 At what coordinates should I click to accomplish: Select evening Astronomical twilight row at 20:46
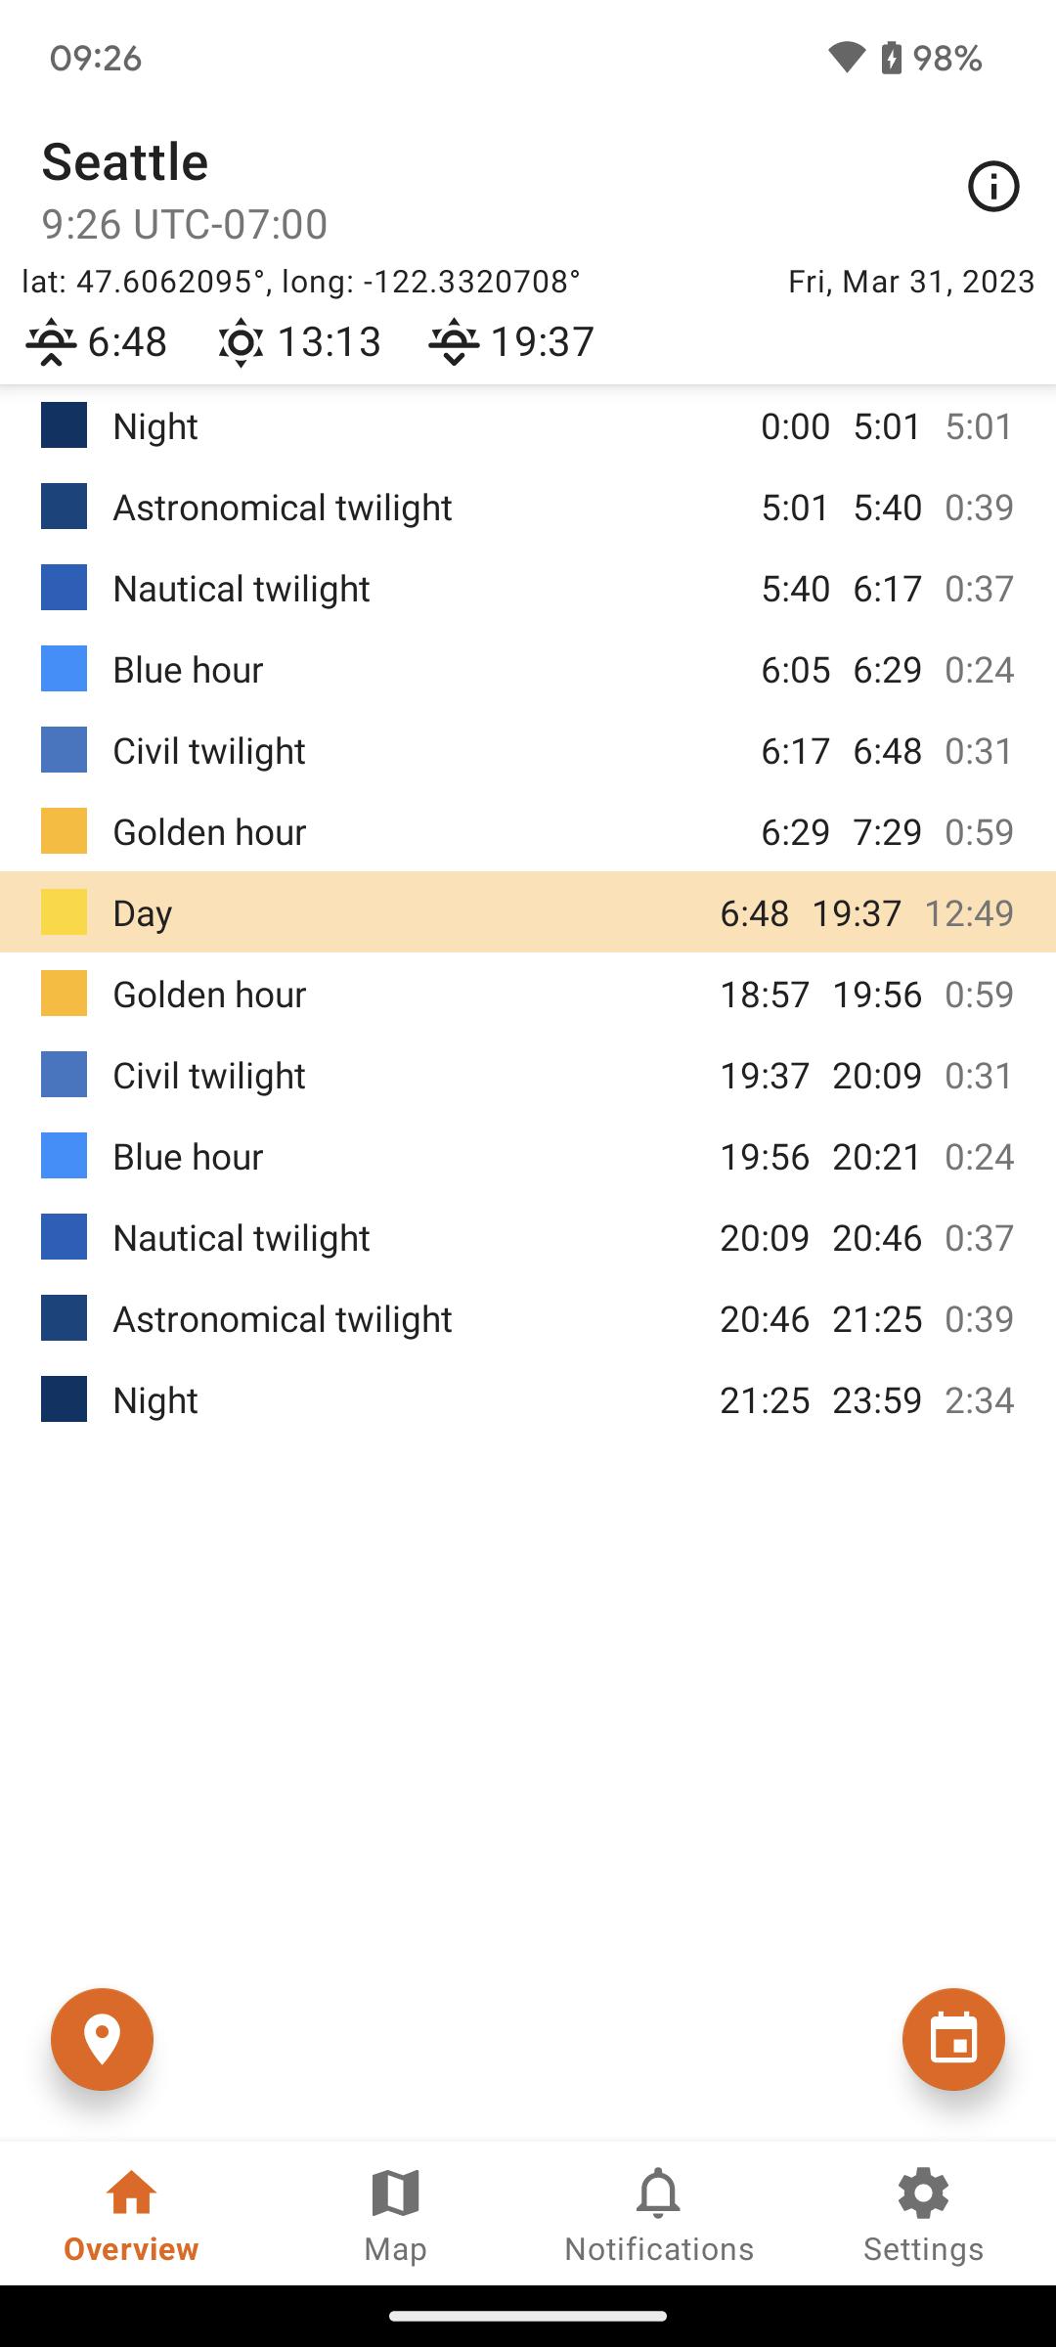point(528,1319)
